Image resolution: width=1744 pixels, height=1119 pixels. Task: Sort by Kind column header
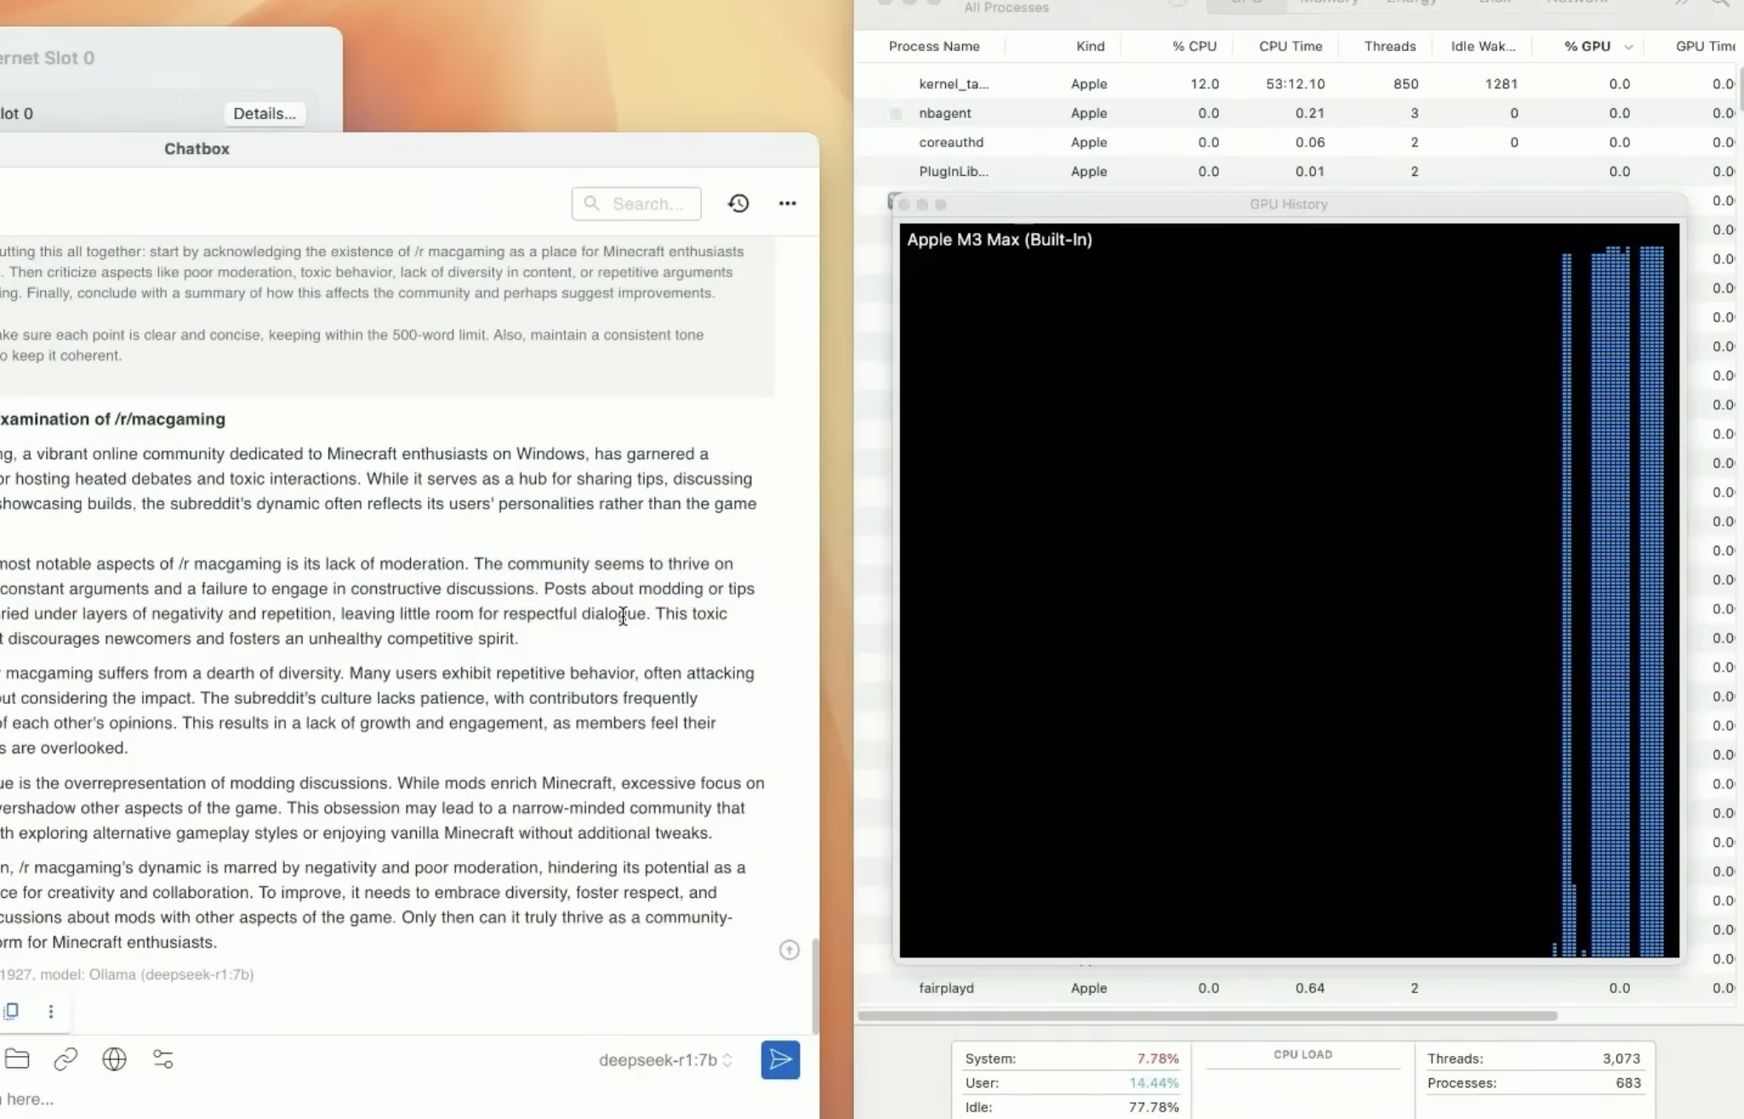coord(1090,46)
